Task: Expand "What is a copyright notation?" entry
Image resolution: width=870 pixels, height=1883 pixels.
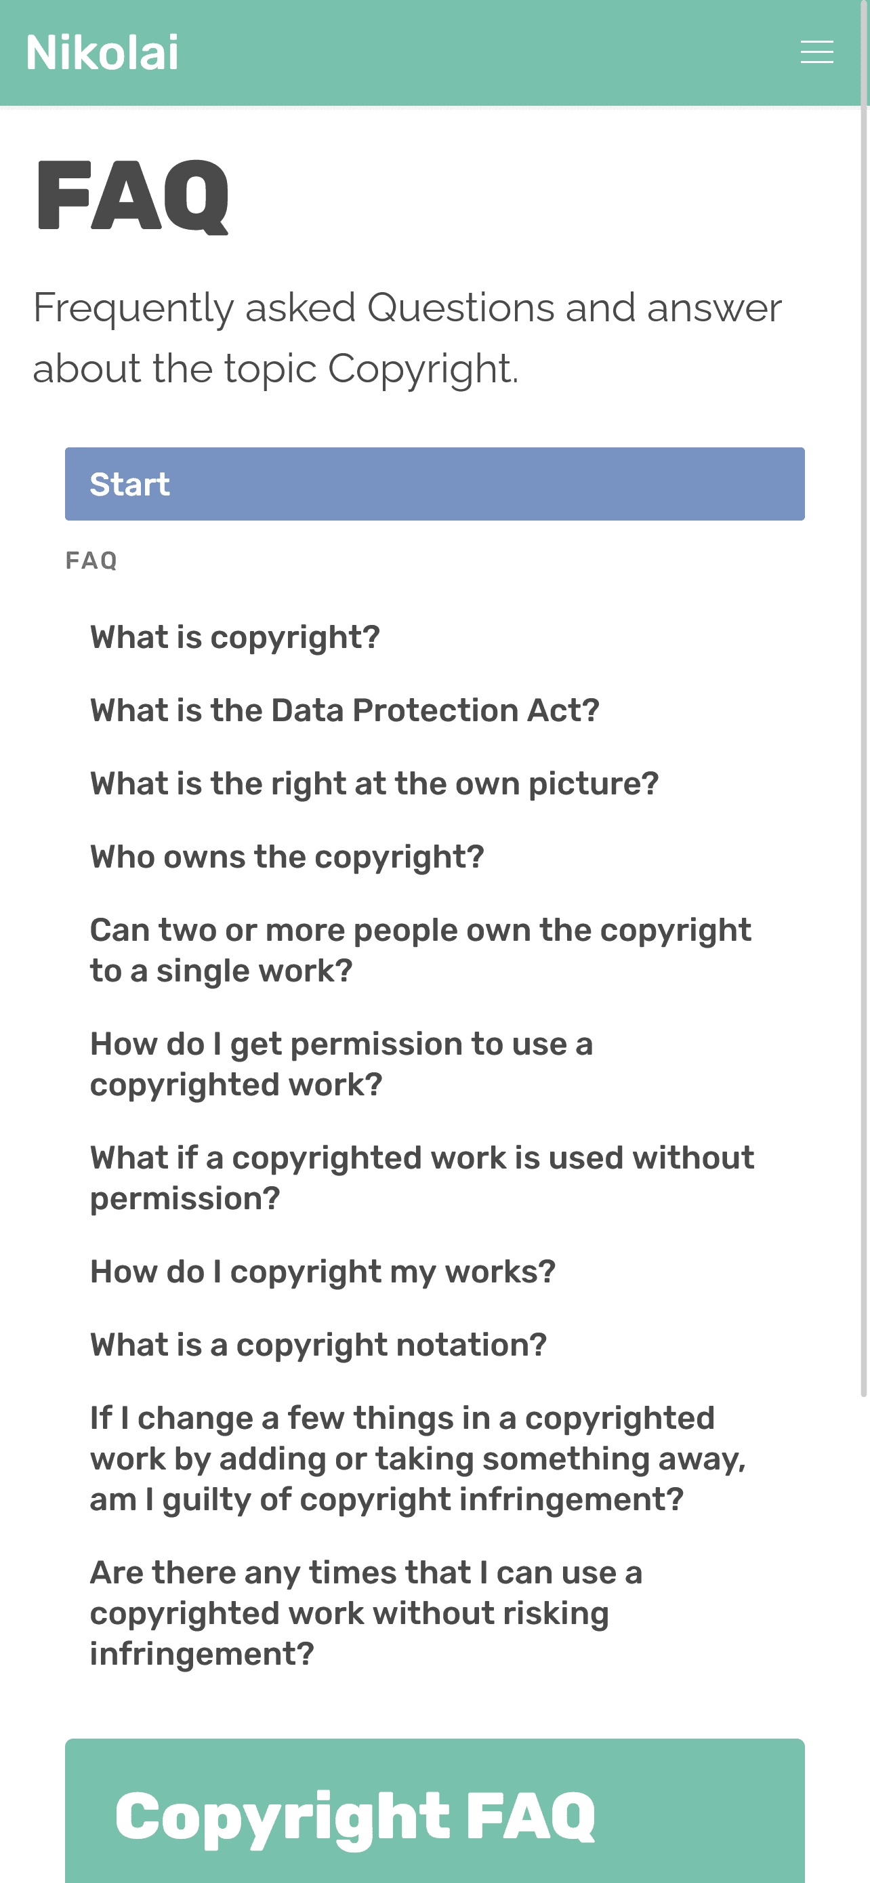Action: pos(318,1344)
